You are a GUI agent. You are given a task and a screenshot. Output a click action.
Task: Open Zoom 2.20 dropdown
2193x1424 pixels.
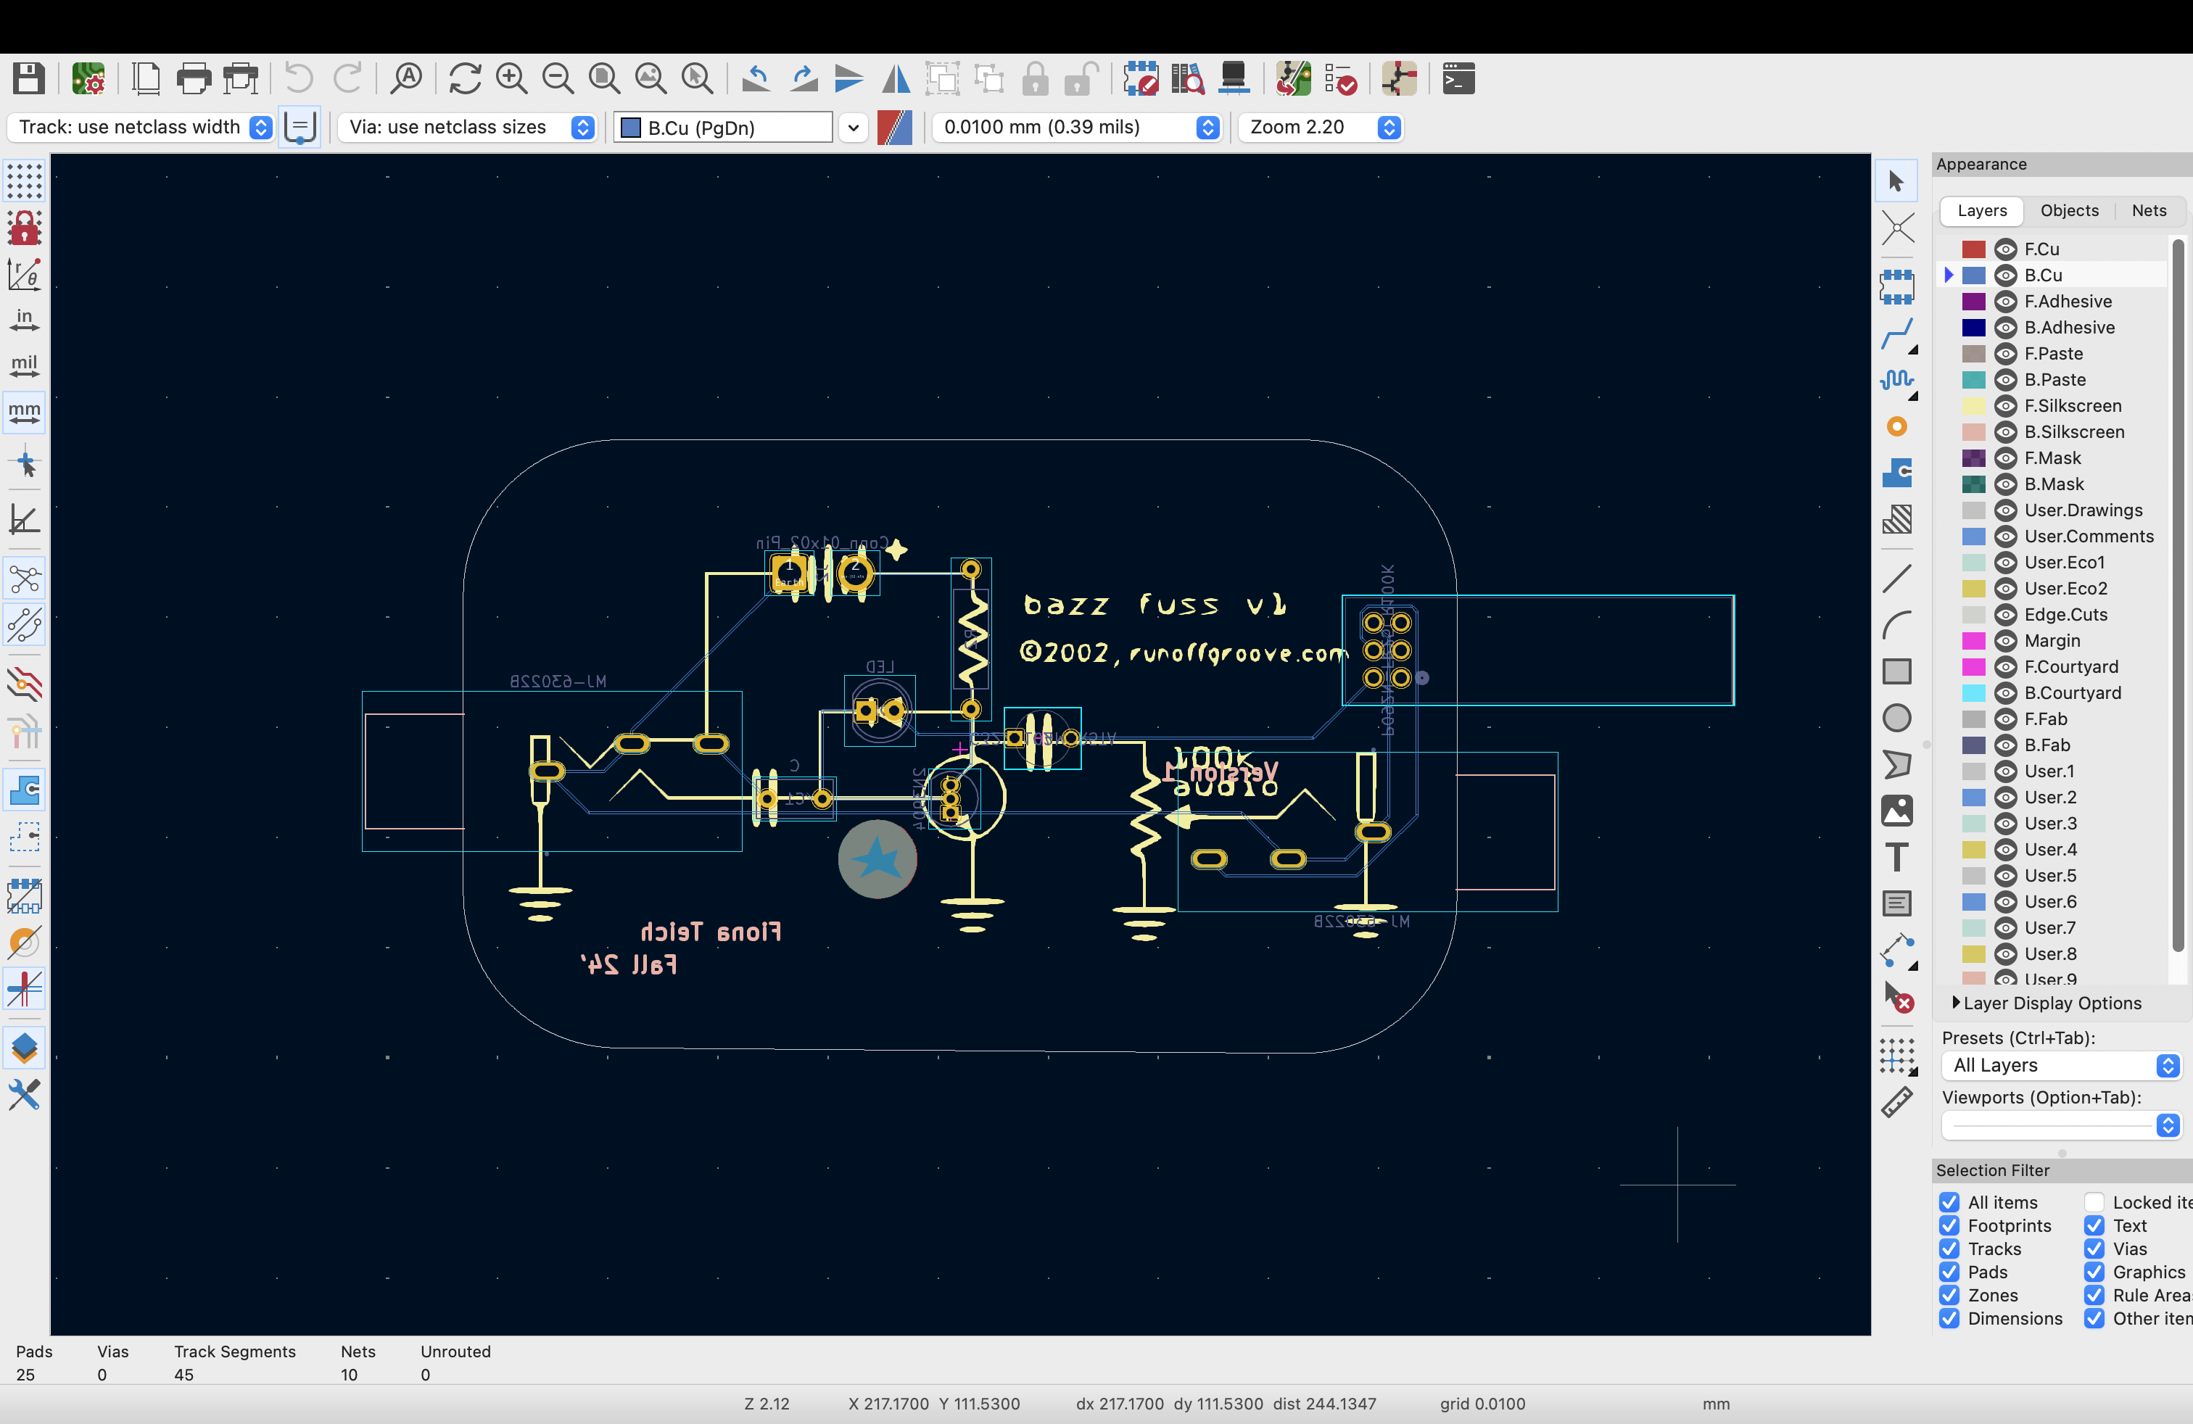(x=1321, y=127)
